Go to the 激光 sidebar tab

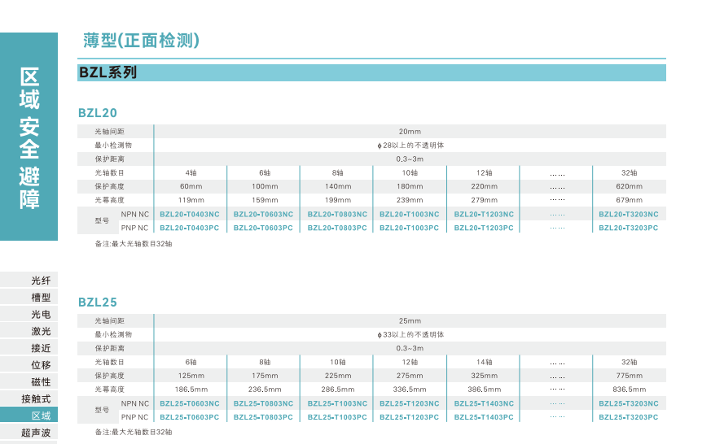point(41,331)
